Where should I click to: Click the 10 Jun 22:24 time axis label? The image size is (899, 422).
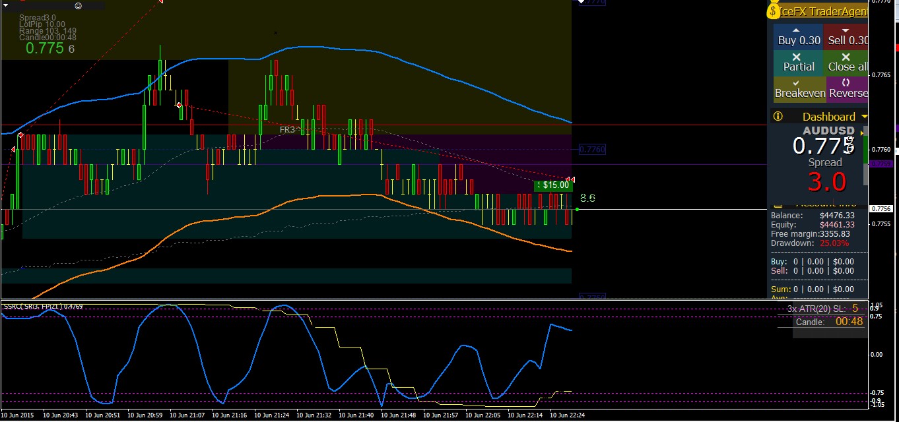click(568, 415)
